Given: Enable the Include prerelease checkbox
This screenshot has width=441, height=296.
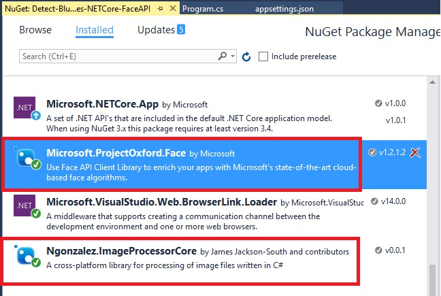Looking at the screenshot, I should (264, 56).
